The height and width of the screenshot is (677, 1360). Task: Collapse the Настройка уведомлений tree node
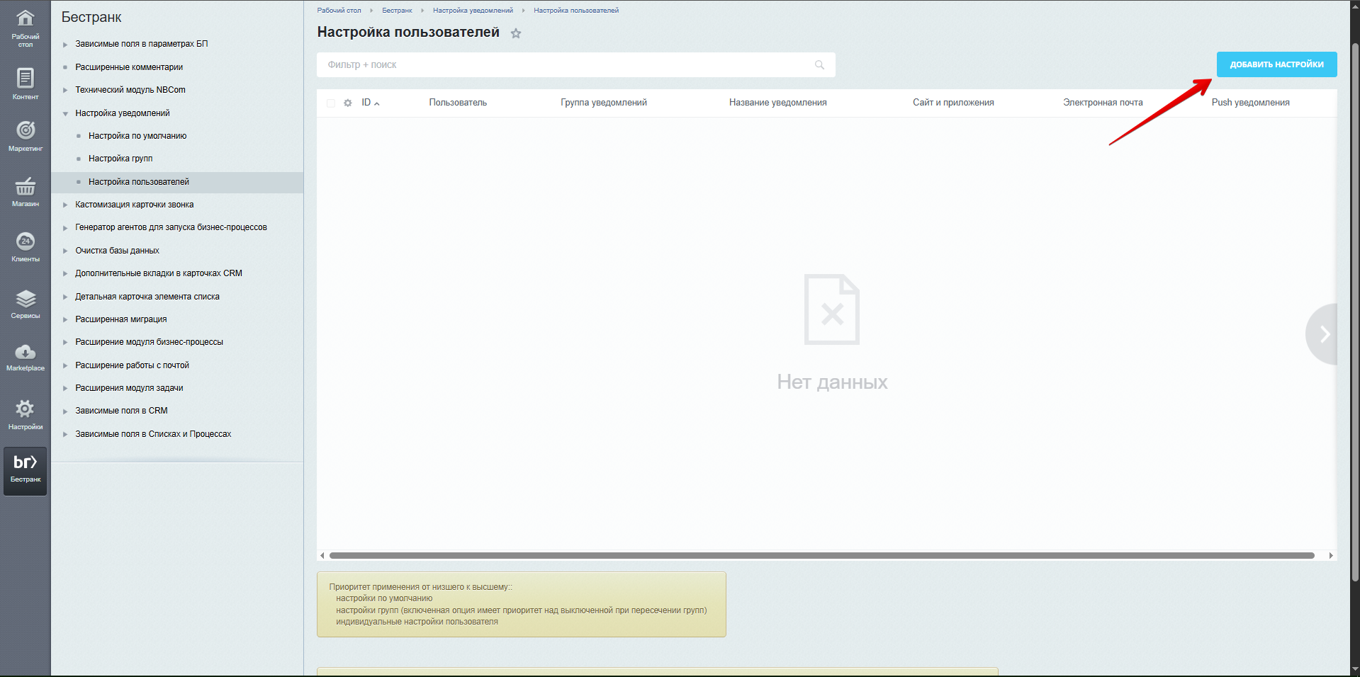click(65, 114)
